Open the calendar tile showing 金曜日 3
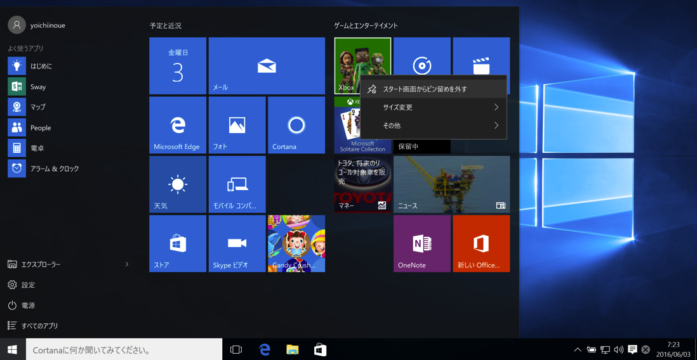 [x=178, y=66]
